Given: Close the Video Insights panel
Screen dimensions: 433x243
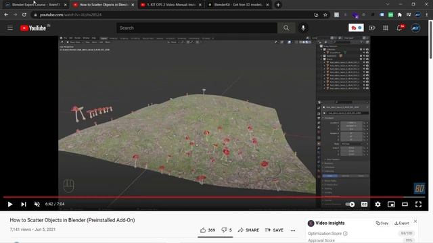Looking at the screenshot, I should [415, 221].
